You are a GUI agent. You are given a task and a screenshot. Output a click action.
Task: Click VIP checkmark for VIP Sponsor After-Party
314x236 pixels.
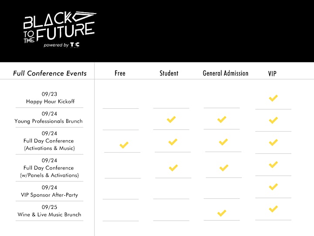(273, 187)
